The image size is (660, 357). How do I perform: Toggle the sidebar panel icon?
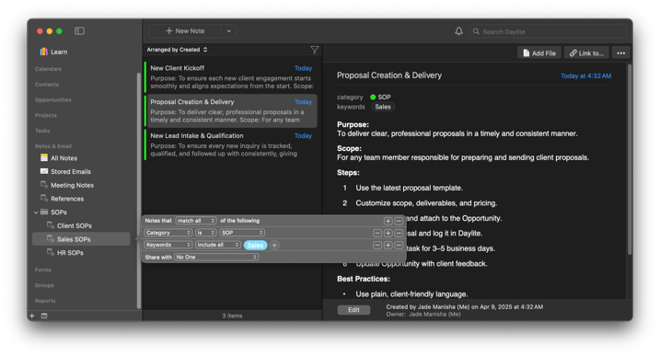[x=79, y=31]
